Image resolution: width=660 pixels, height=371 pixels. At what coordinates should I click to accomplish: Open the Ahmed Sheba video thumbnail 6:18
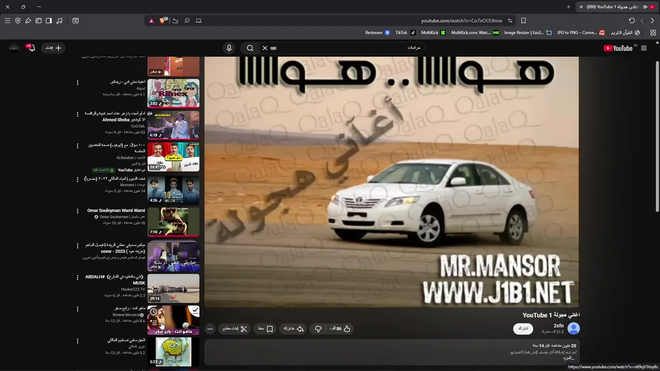pos(173,125)
